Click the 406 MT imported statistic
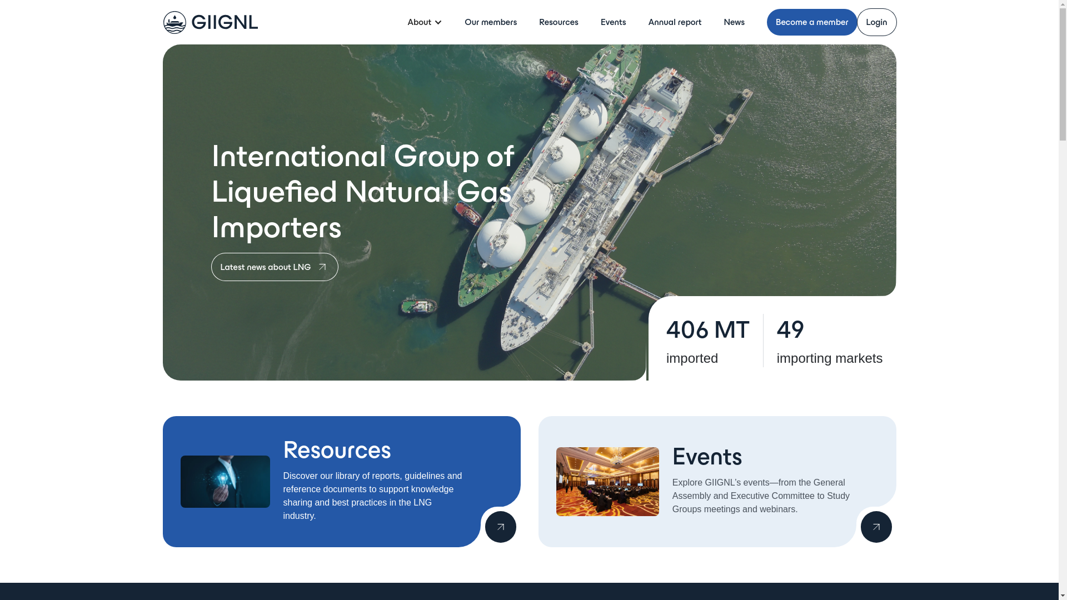The height and width of the screenshot is (600, 1067). (x=707, y=341)
